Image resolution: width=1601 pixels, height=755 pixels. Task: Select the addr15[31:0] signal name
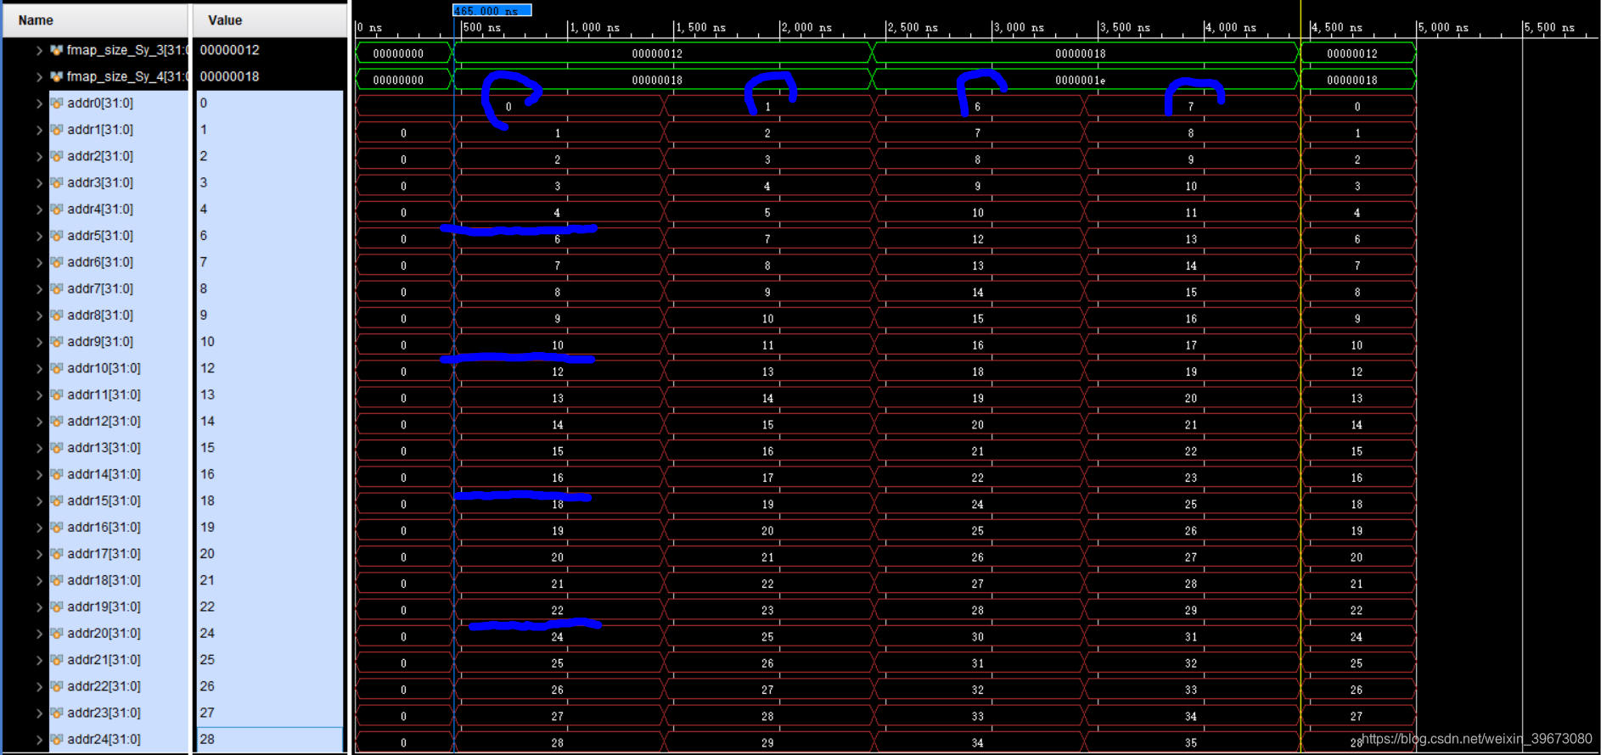click(x=104, y=501)
